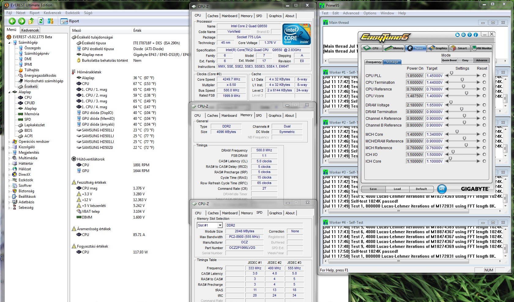
Task: Collapse the Számítógép tree node
Action: 9,42
